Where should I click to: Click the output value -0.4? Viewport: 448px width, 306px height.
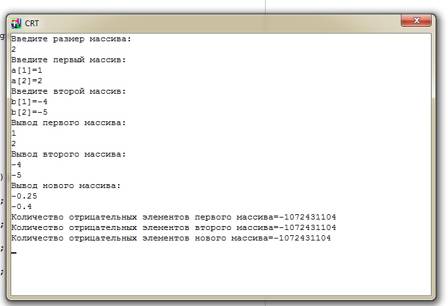click(21, 206)
